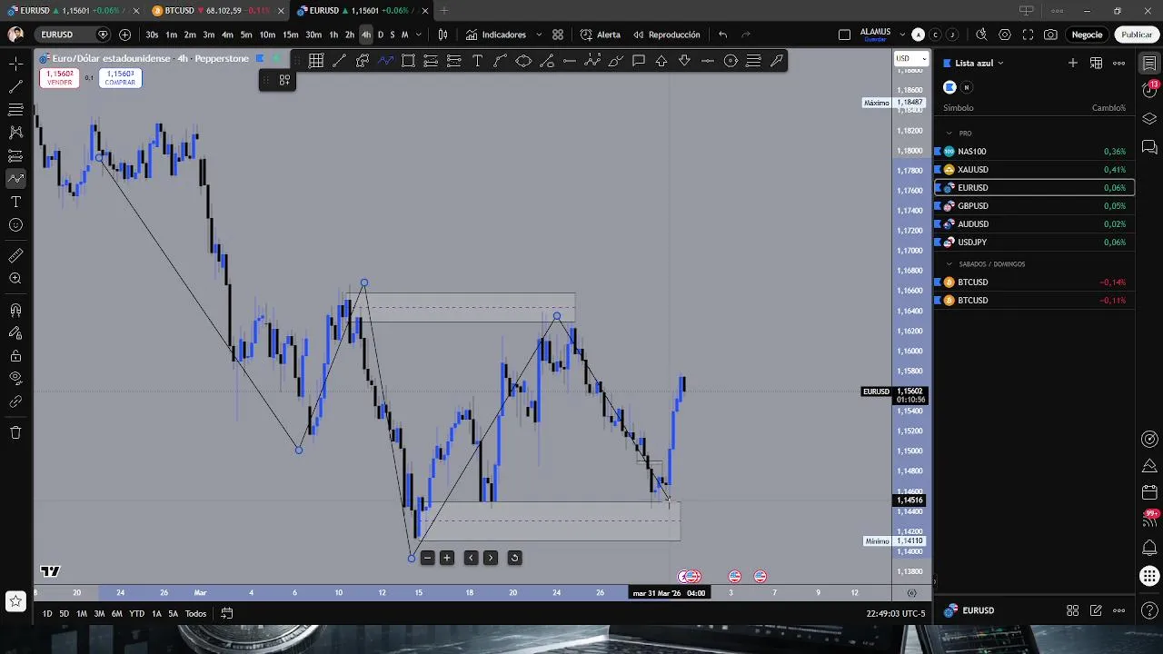This screenshot has width=1163, height=654.
Task: Expand the timeframe interval dropdown arrow
Action: click(418, 35)
